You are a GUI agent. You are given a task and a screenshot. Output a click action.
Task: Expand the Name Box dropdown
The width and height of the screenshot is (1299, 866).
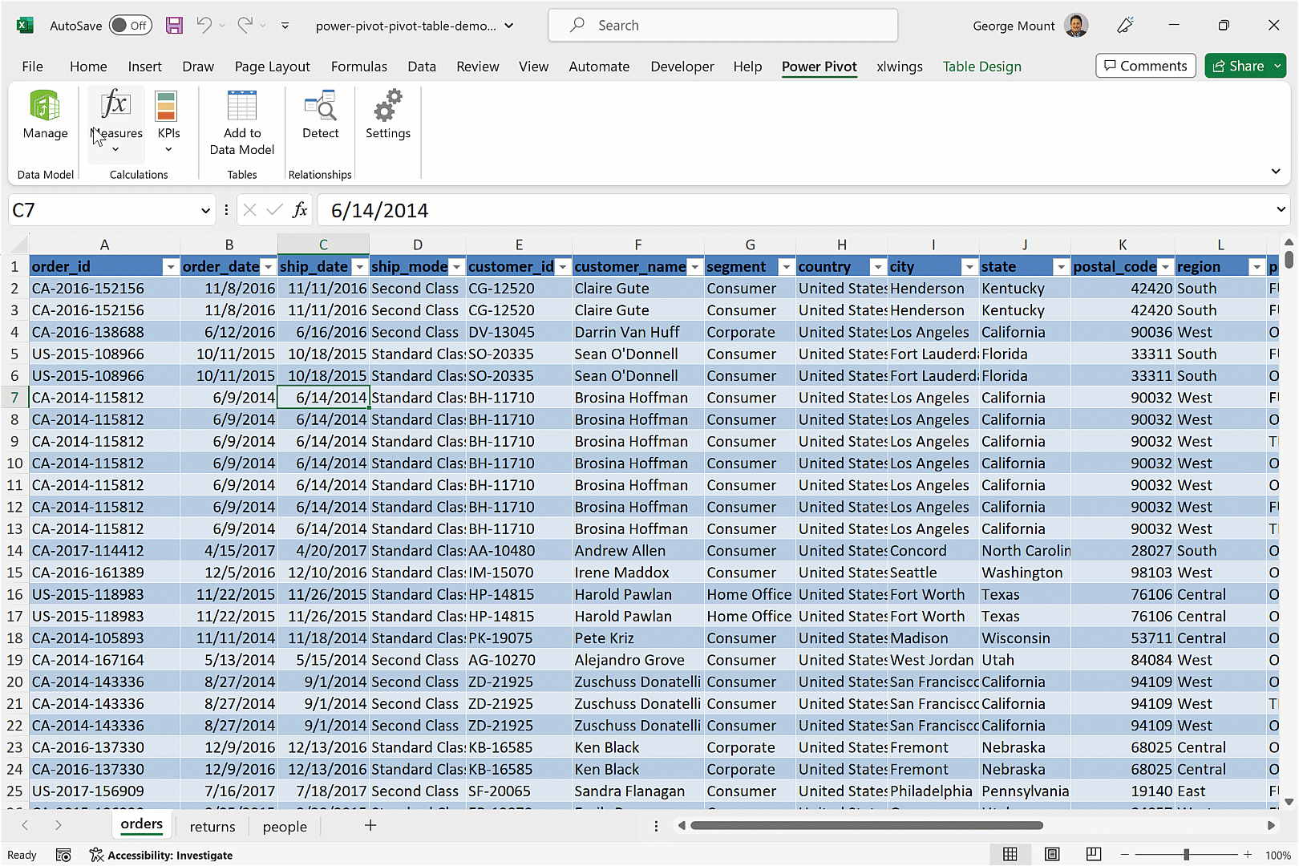coord(204,209)
